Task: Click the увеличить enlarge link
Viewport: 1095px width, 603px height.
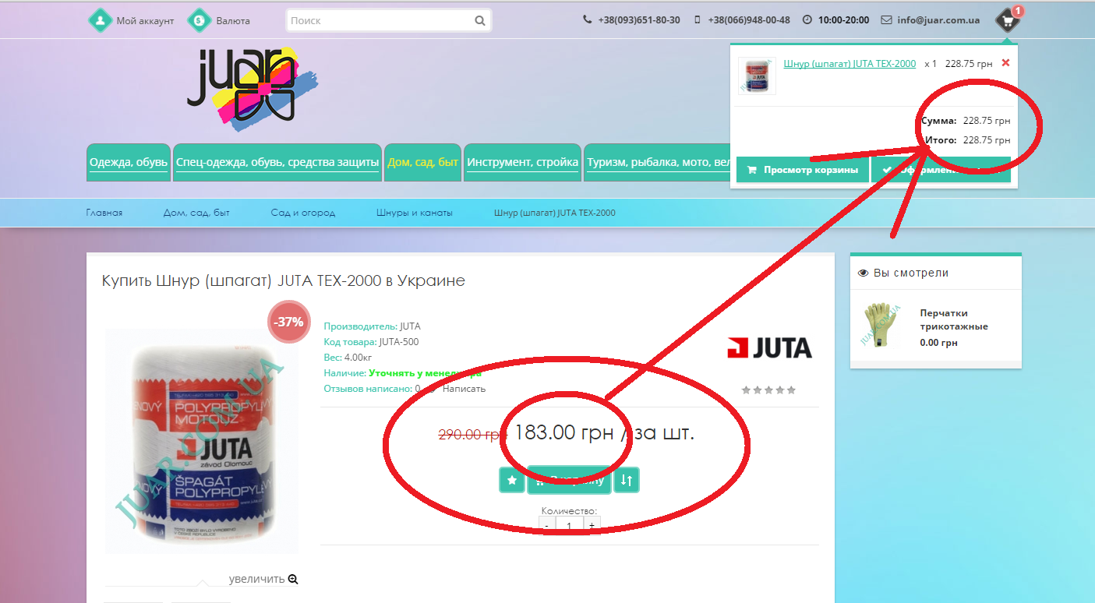Action: point(257,579)
